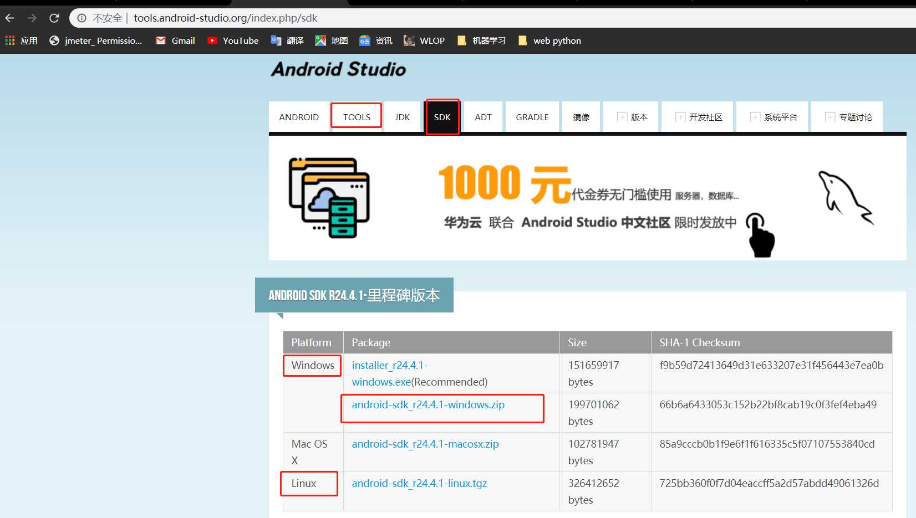Click the Platform column header
The image size is (916, 518).
(x=313, y=342)
